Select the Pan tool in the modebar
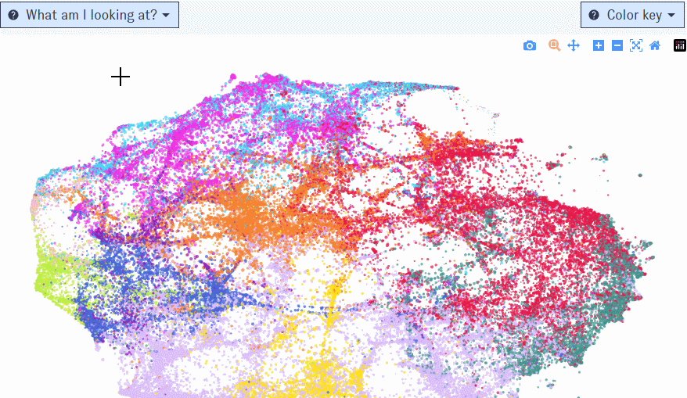The width and height of the screenshot is (687, 398). (x=574, y=45)
